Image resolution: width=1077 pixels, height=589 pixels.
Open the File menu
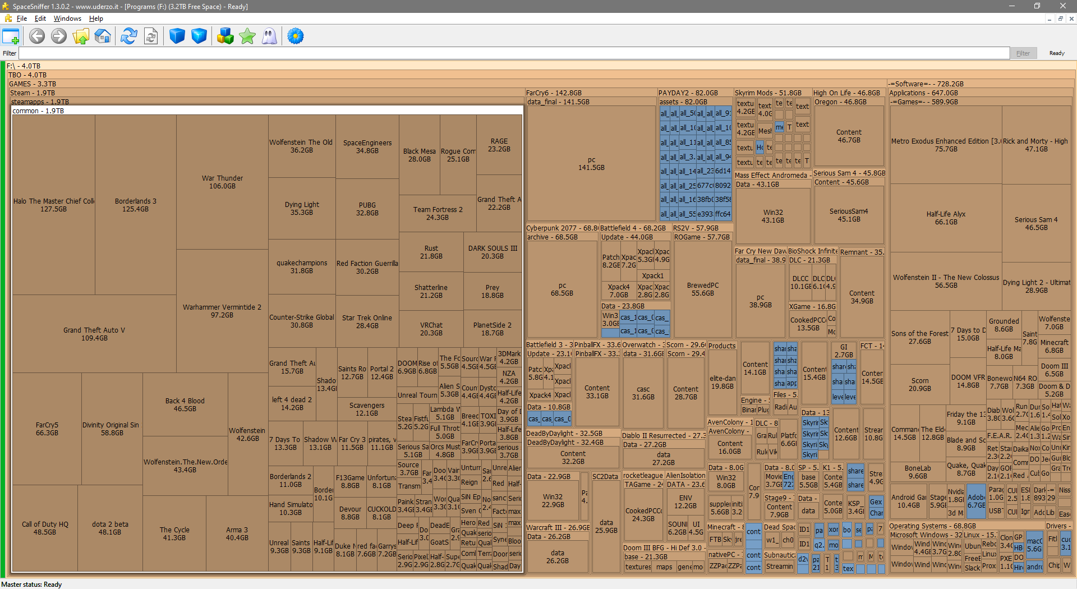coord(22,19)
